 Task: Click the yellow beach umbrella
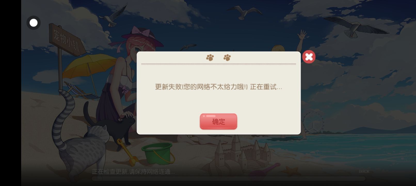89,66
